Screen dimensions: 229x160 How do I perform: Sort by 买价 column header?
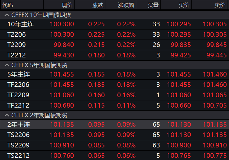tap(184, 5)
